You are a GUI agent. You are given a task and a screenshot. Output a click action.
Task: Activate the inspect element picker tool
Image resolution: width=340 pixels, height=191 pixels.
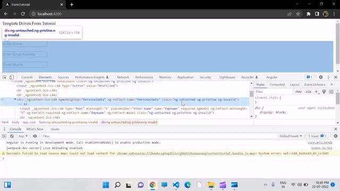pos(5,77)
